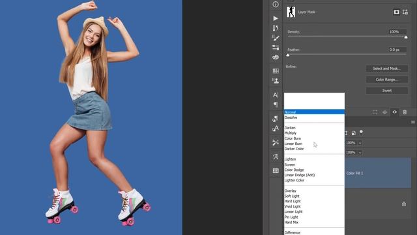Click the lock on the bottom layer

pyautogui.click(x=404, y=204)
